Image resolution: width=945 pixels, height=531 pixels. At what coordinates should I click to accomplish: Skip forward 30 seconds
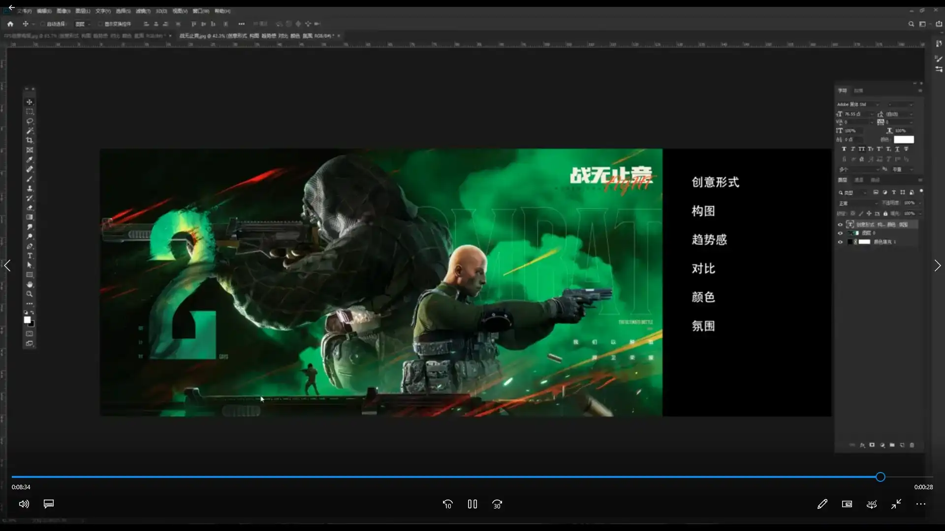497,504
